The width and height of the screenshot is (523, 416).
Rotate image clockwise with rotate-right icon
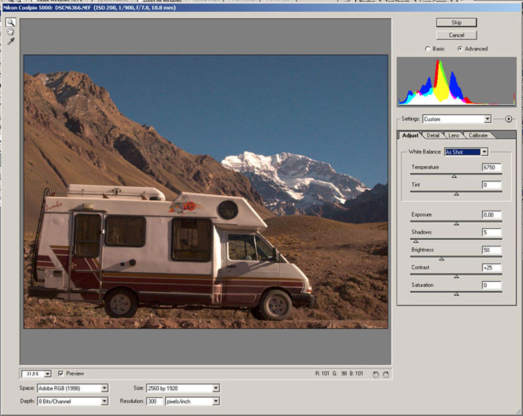tap(386, 374)
